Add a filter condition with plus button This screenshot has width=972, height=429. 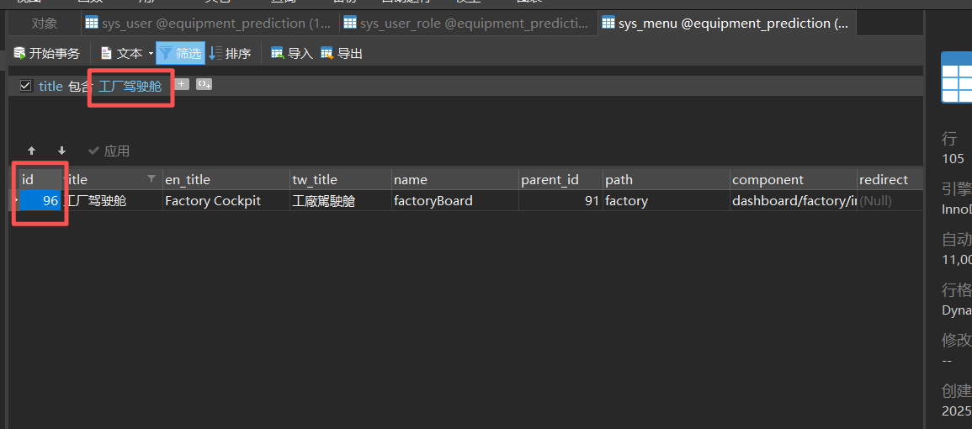pos(182,83)
